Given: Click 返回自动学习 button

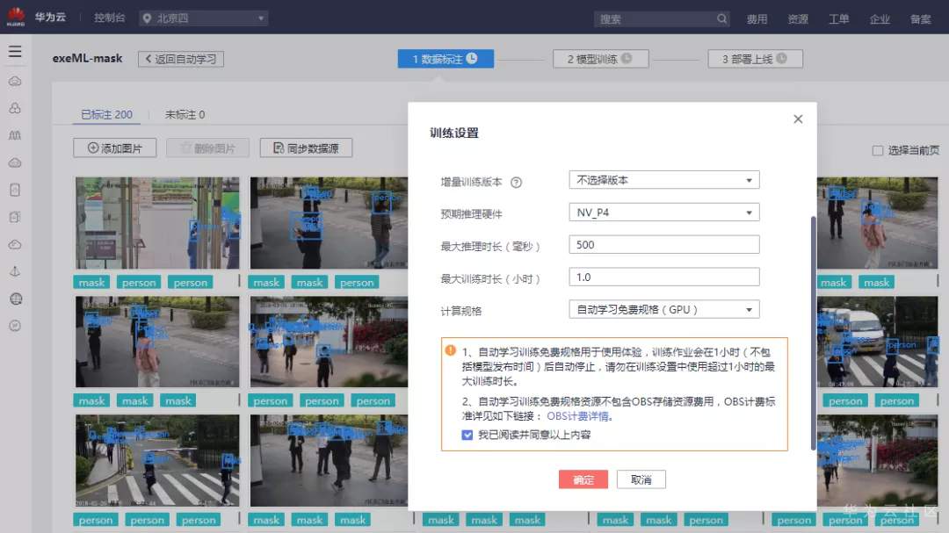Looking at the screenshot, I should pyautogui.click(x=181, y=59).
